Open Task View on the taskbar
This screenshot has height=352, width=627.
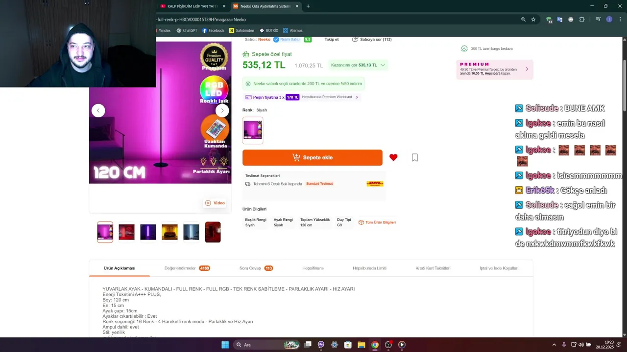[308, 345]
